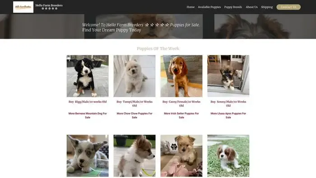Open More Chow Chow Puppies For Sale

click(x=135, y=115)
